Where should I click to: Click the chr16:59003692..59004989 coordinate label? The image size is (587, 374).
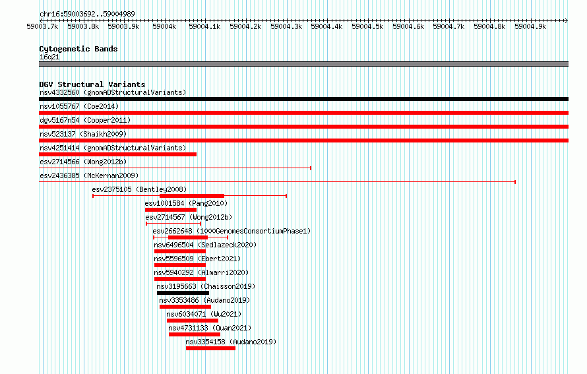tap(87, 14)
